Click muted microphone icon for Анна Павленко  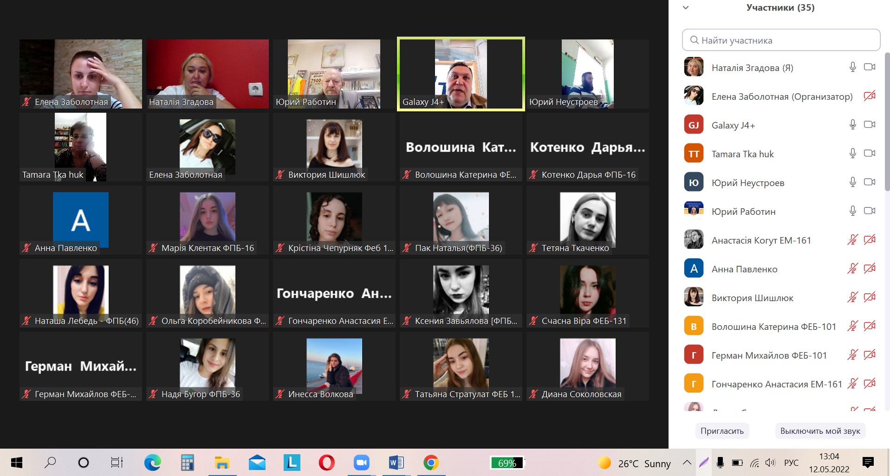[852, 269]
